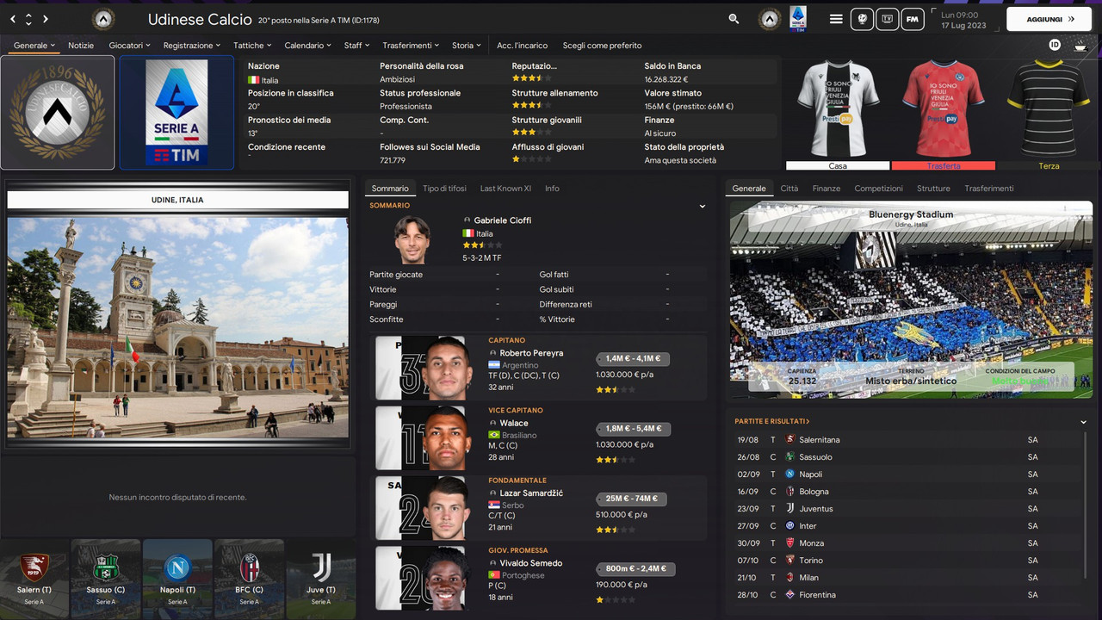Open PARTITE E RISULTATI link
The image size is (1102, 620).
coord(772,421)
